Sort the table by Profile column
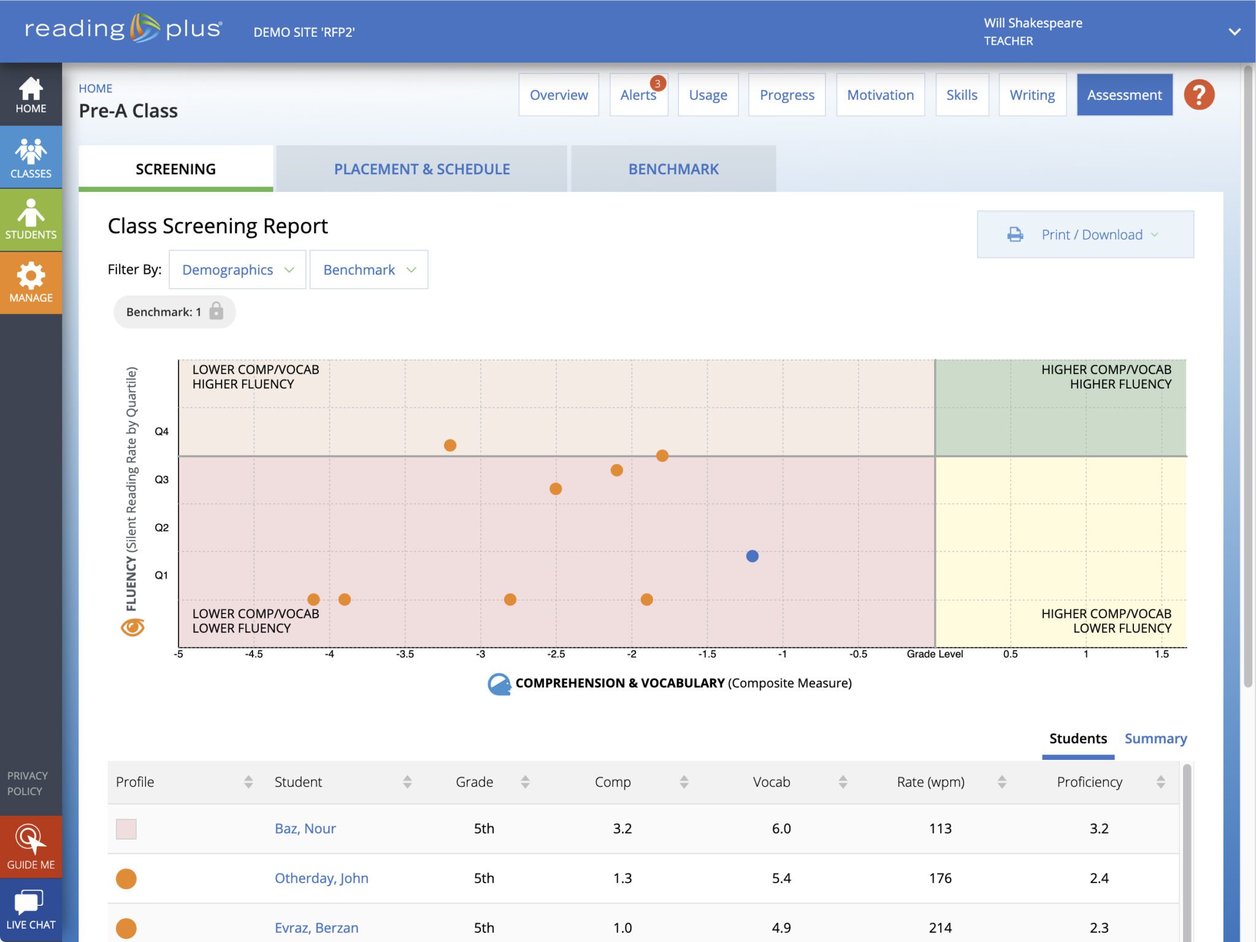This screenshot has width=1256, height=942. coord(248,781)
